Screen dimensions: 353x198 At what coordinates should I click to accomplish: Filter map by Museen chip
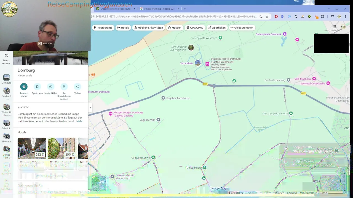[175, 28]
